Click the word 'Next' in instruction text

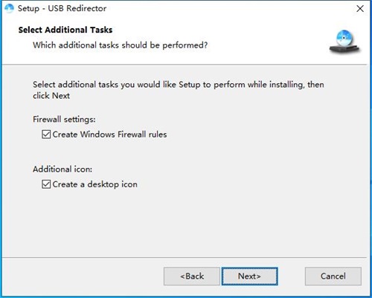tap(61, 96)
